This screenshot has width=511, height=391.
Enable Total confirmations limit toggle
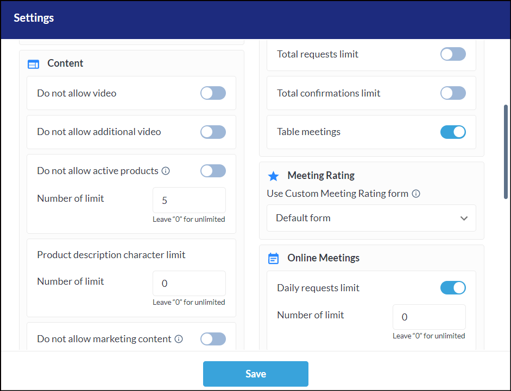pos(453,93)
